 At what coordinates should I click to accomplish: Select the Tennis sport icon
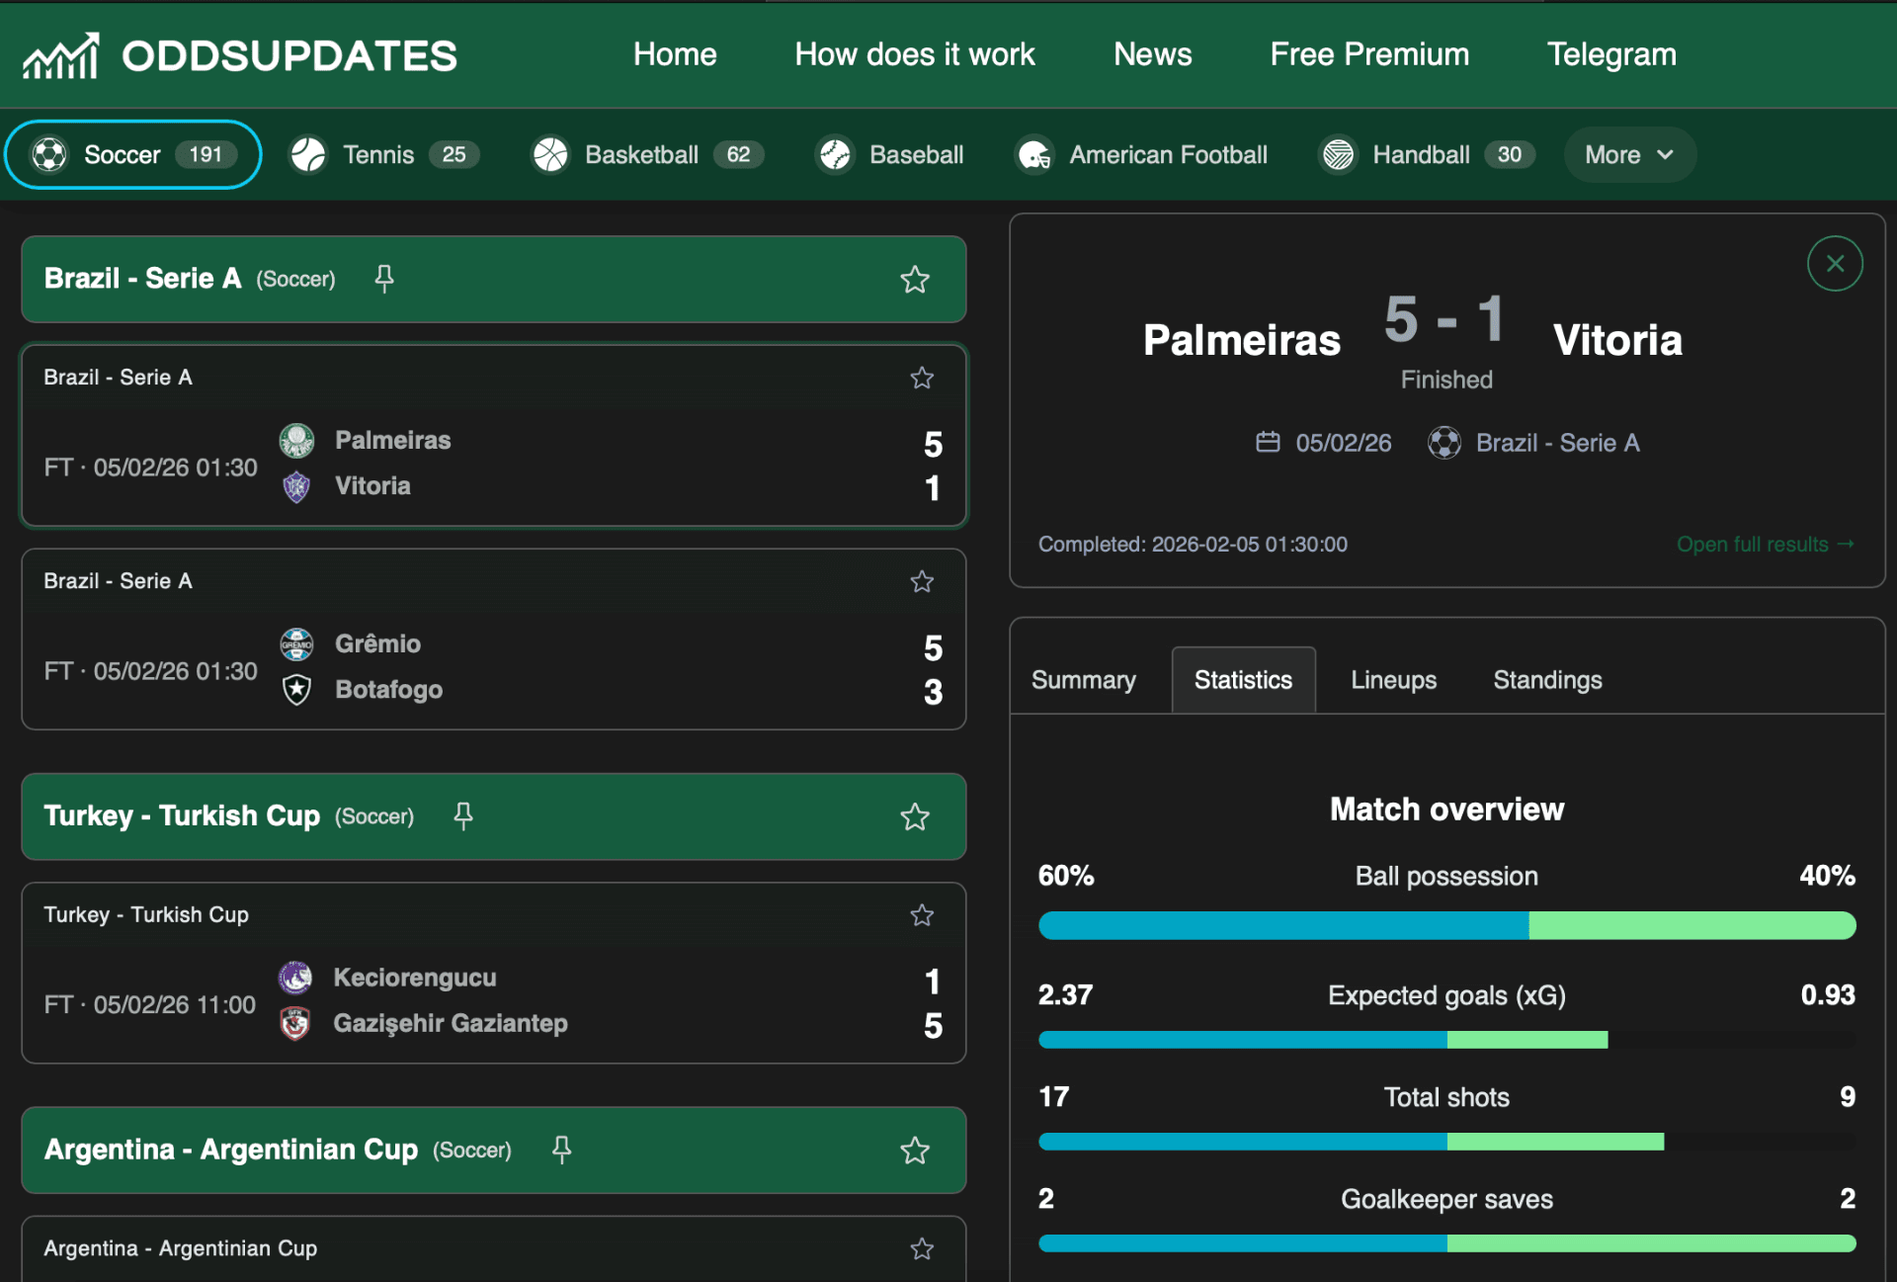(308, 154)
